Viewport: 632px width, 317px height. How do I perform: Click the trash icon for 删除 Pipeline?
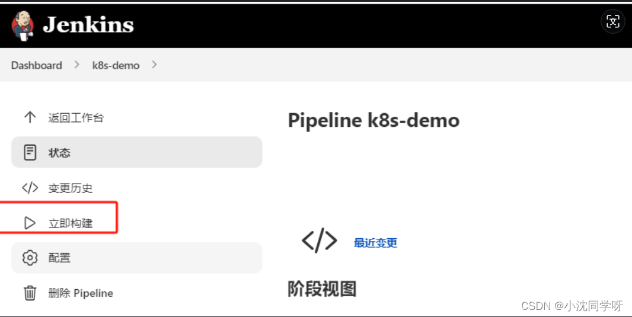[30, 293]
